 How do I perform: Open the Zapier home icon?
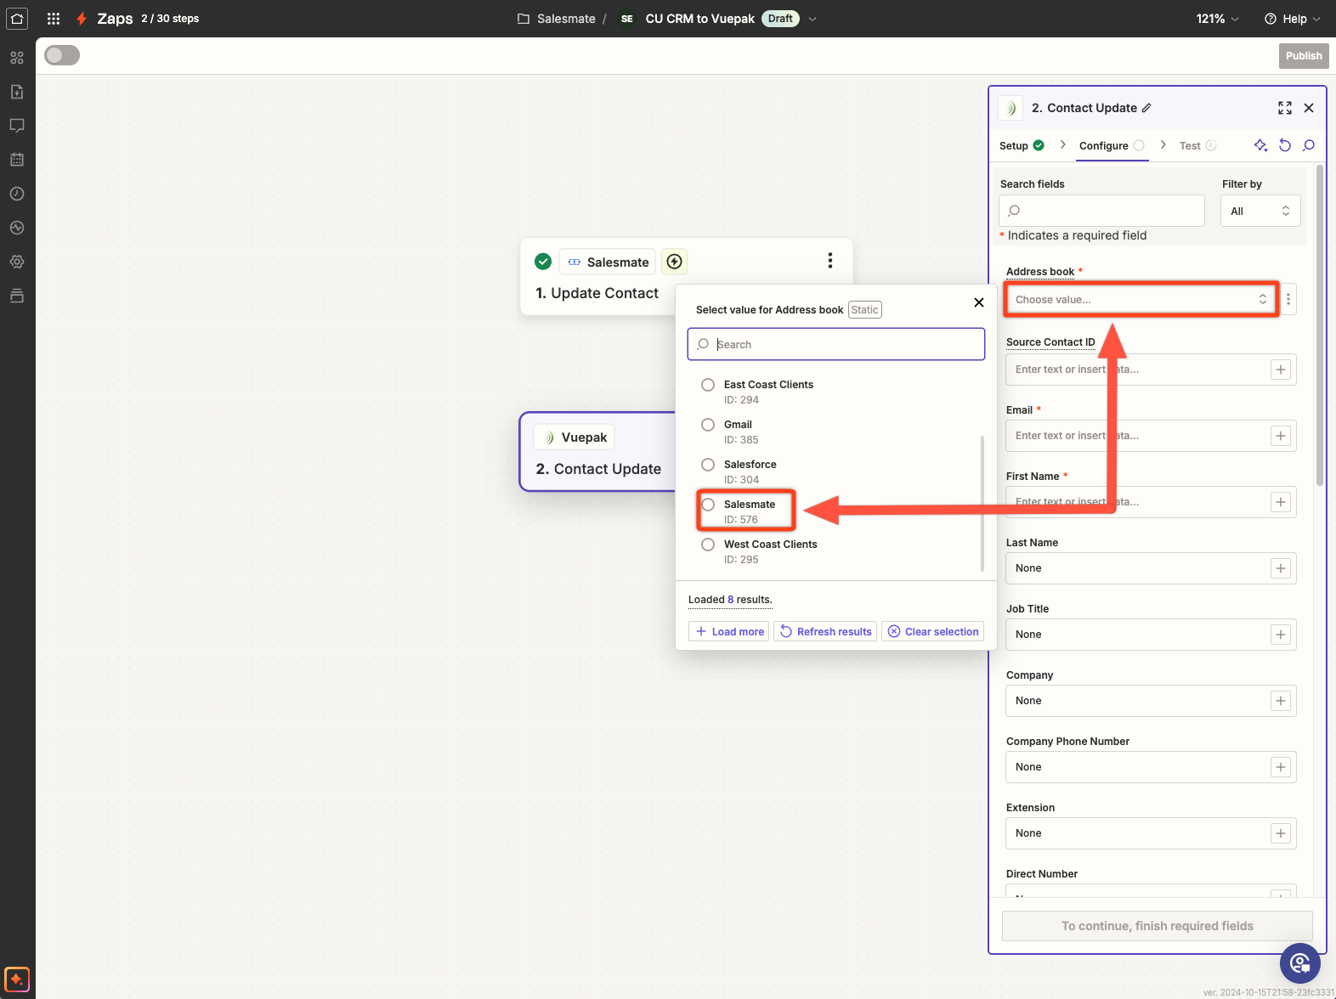pyautogui.click(x=17, y=18)
